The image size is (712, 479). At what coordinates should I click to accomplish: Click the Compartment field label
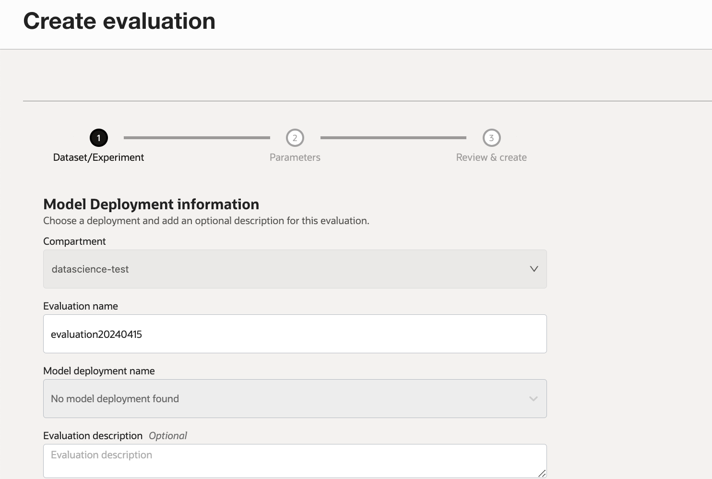tap(74, 241)
